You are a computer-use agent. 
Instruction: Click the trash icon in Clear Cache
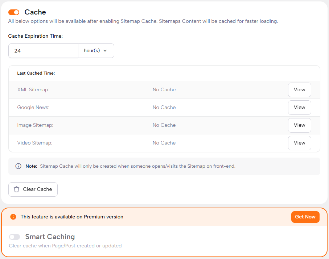coord(16,189)
